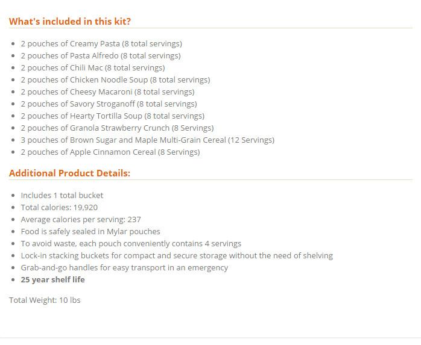Select the Granola Strawberry Crunch item

pyautogui.click(x=117, y=128)
